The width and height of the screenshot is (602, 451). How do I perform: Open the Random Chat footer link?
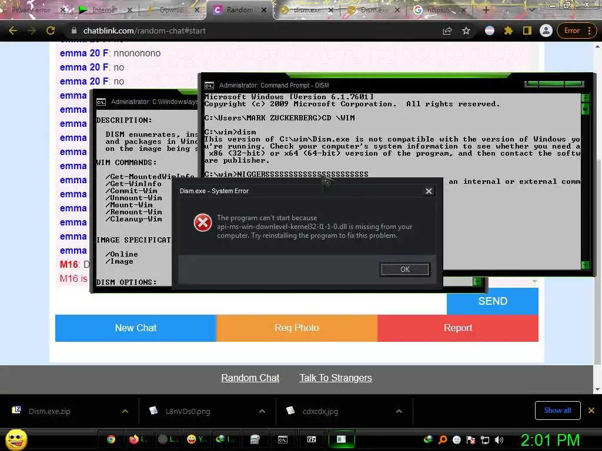[250, 378]
